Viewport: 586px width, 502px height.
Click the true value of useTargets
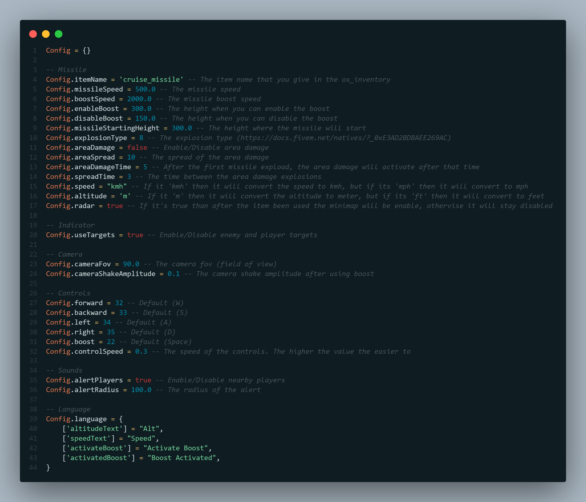click(x=135, y=235)
